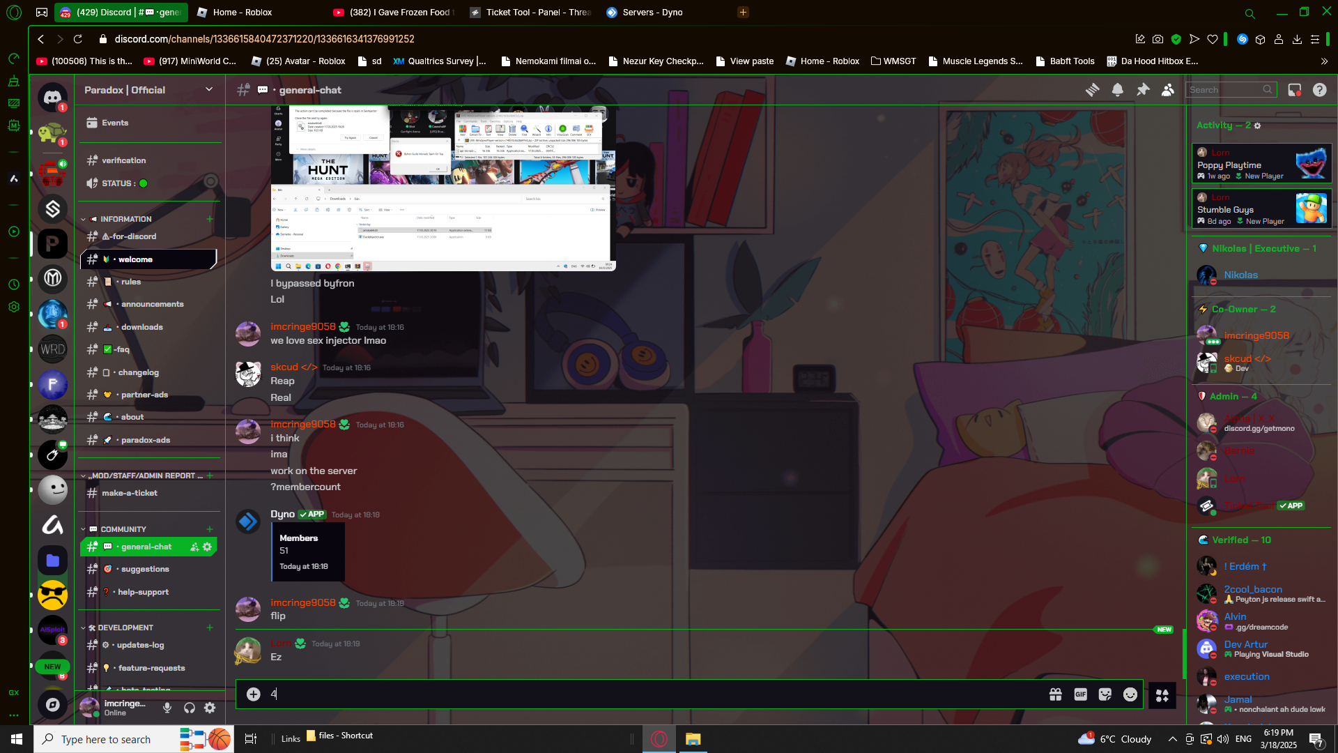Open the announcements channel
1338x753 pixels.
pos(152,304)
